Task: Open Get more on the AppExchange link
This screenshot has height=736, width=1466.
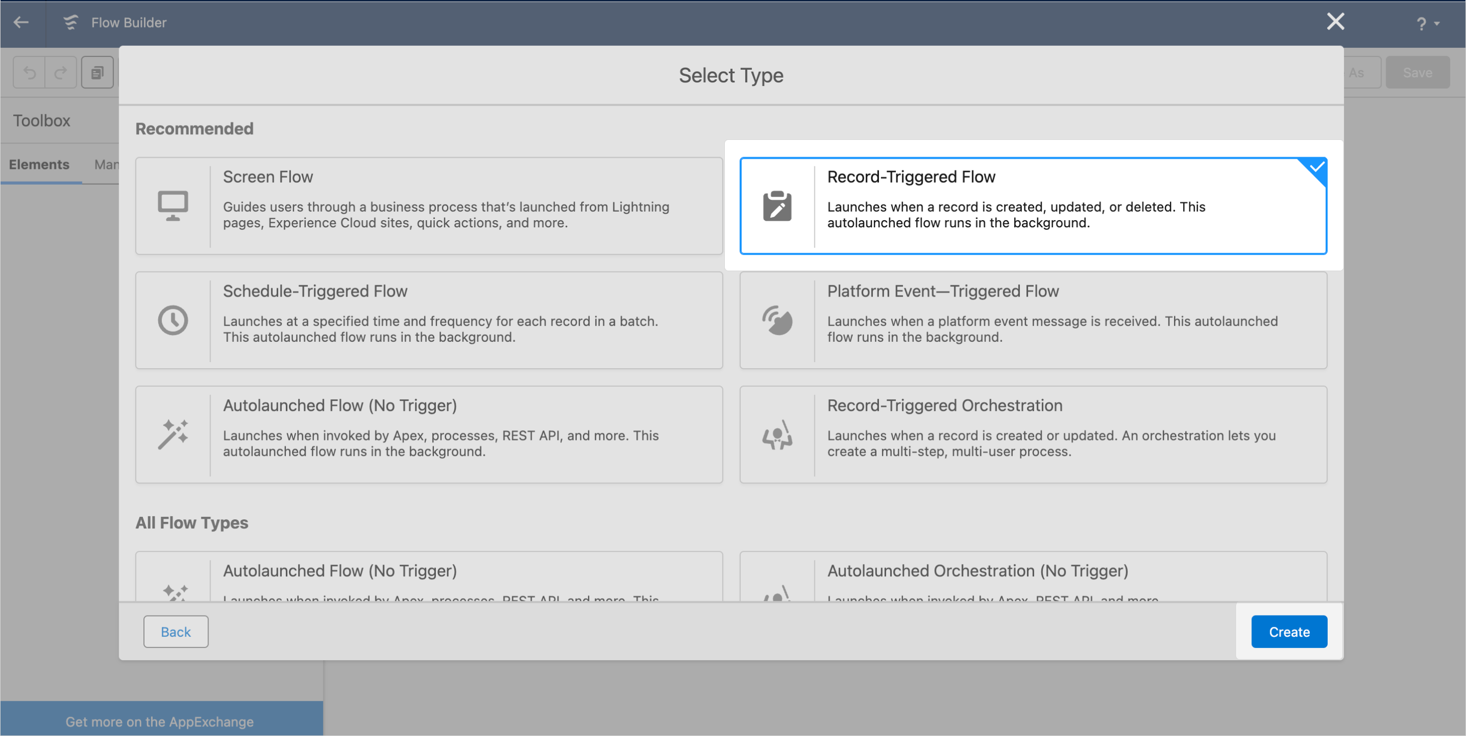Action: (x=159, y=721)
